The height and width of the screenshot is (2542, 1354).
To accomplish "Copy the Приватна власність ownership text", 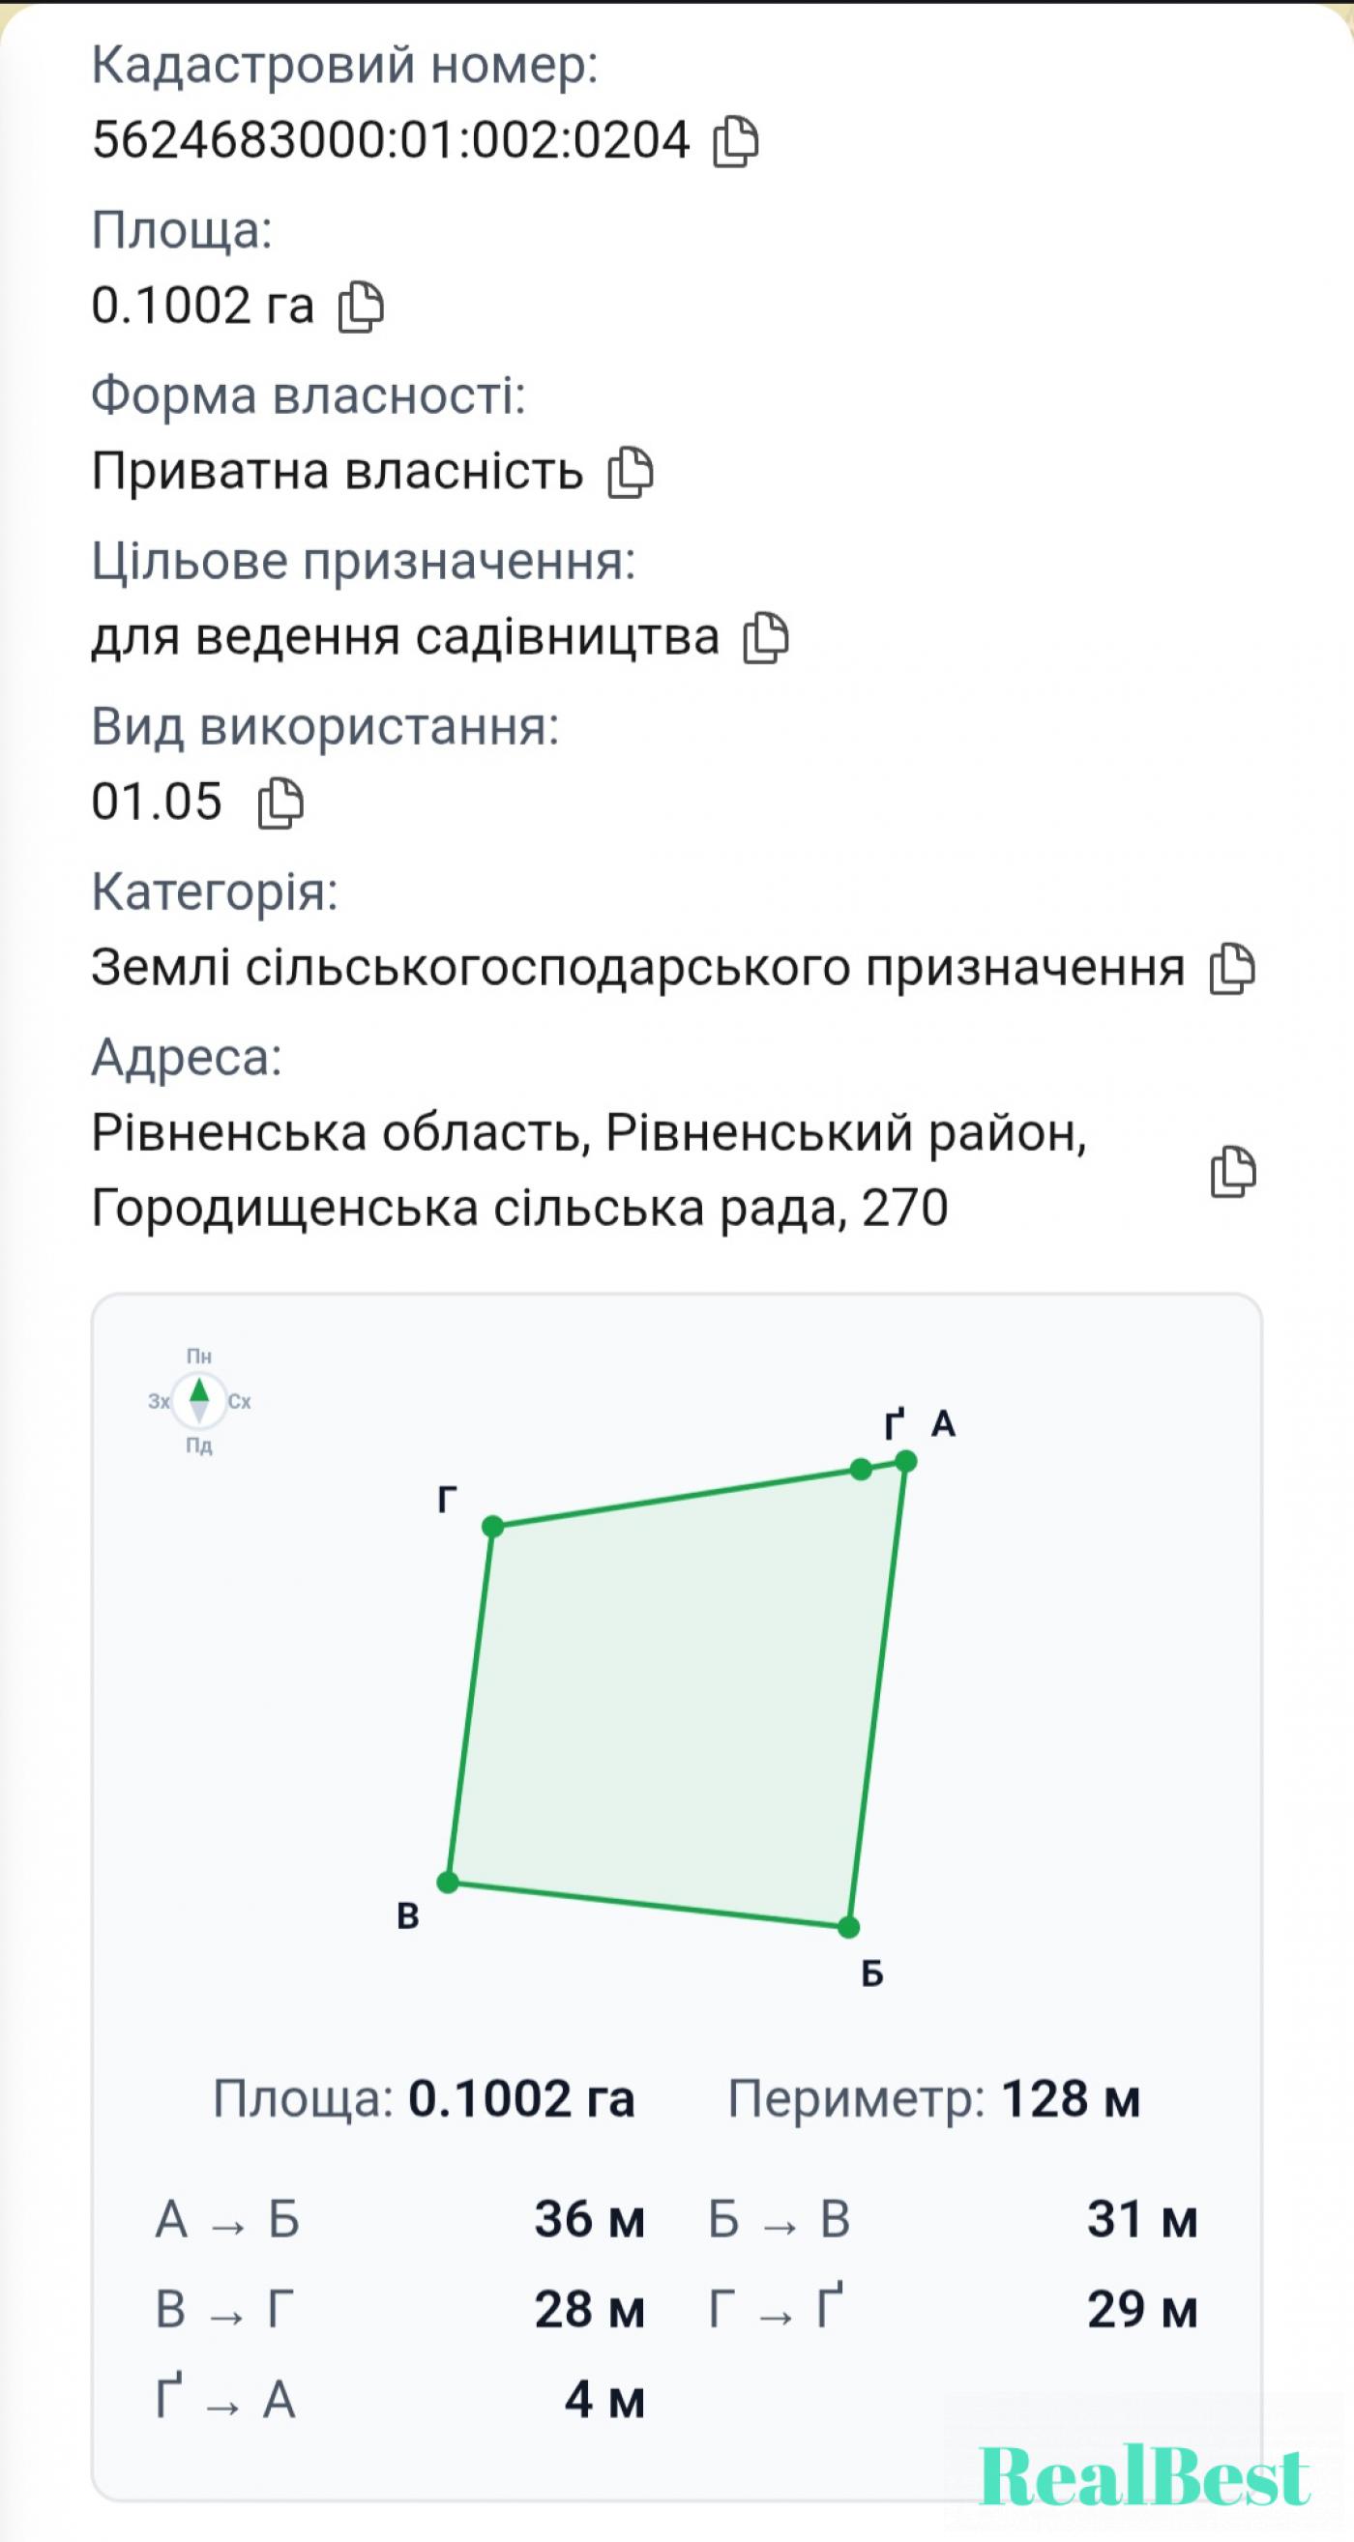I will 631,472.
